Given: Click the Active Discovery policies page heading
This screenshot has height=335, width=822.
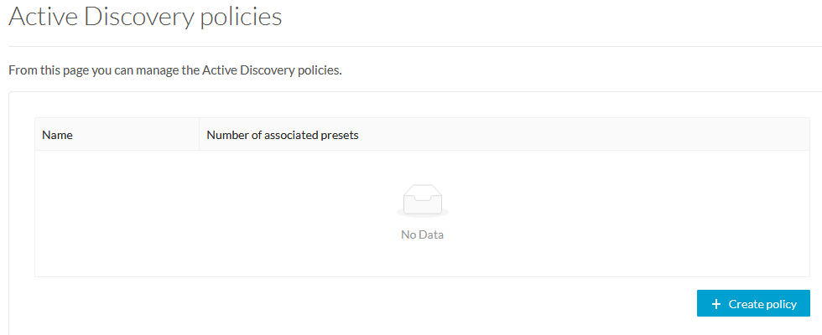Looking at the screenshot, I should point(145,16).
